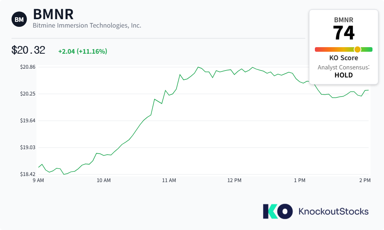Image resolution: width=384 pixels, height=230 pixels.
Task: Click the 1 PM time axis label
Action: point(300,181)
